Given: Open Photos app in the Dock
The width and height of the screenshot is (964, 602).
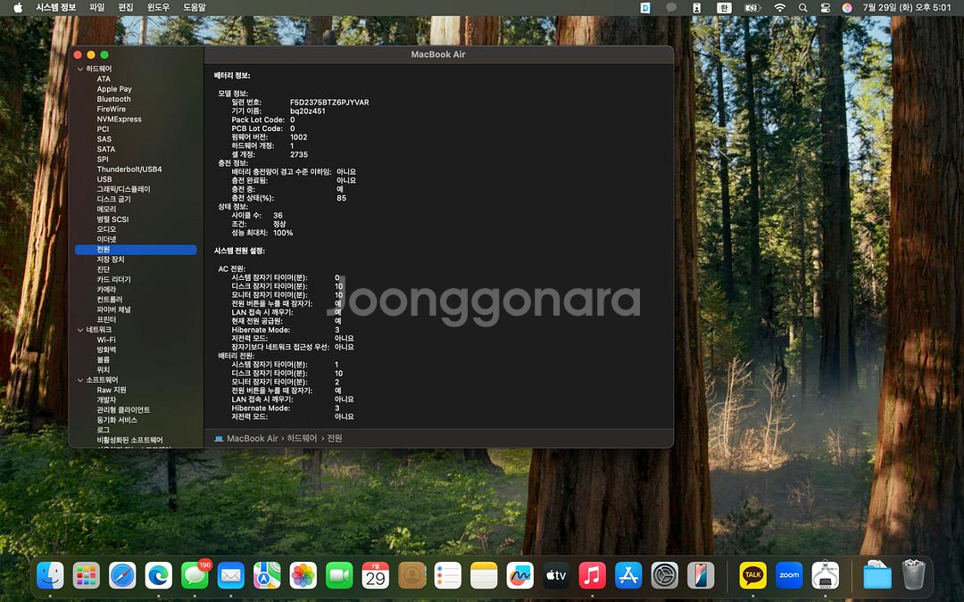Looking at the screenshot, I should 303,575.
